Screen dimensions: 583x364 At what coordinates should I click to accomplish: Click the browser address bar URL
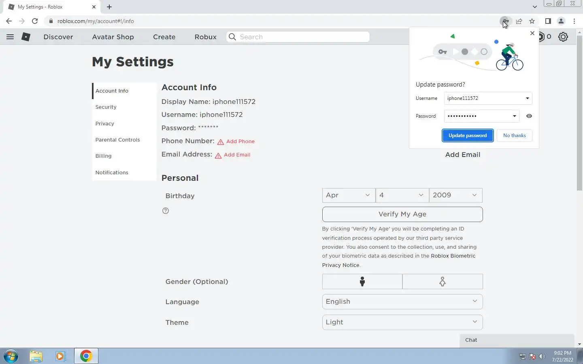[x=96, y=21]
